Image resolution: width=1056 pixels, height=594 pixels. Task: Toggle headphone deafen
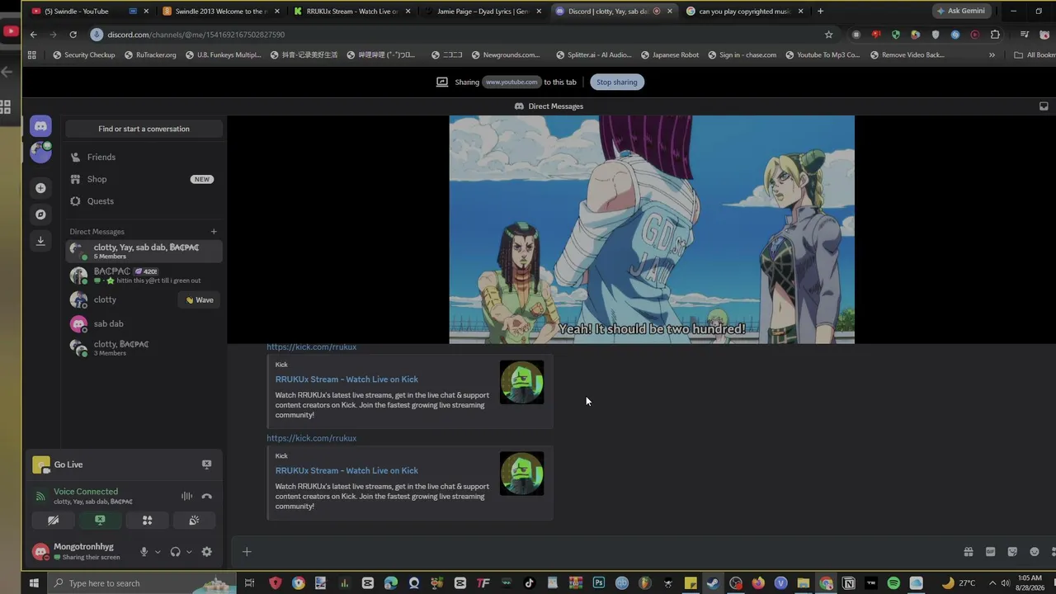pos(175,552)
